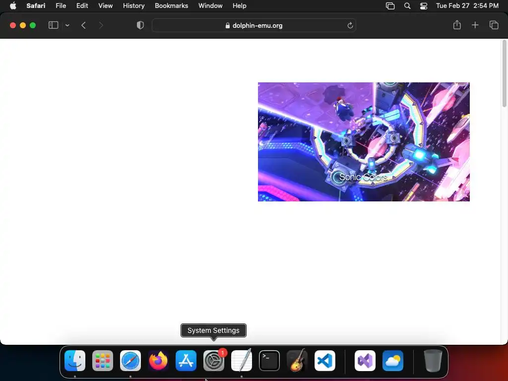Image resolution: width=508 pixels, height=381 pixels.
Task: Toggle the Safari sidebar
Action: click(x=53, y=25)
